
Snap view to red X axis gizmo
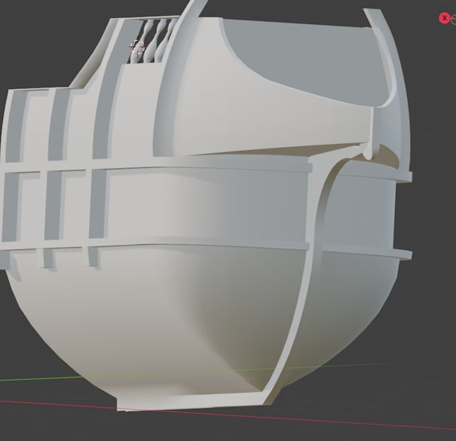(444, 18)
